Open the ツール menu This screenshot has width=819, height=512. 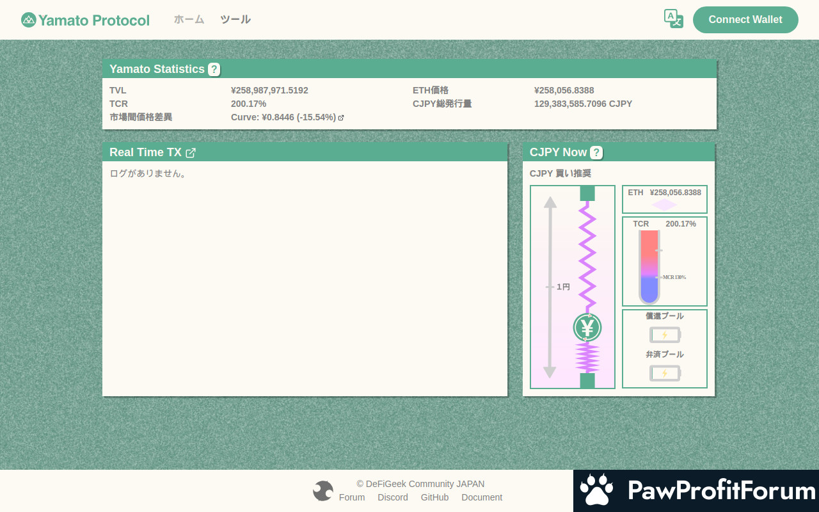[x=235, y=20]
